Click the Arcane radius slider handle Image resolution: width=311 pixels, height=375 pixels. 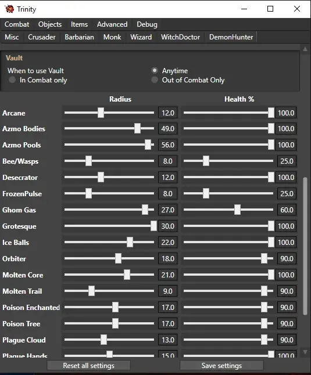[101, 113]
